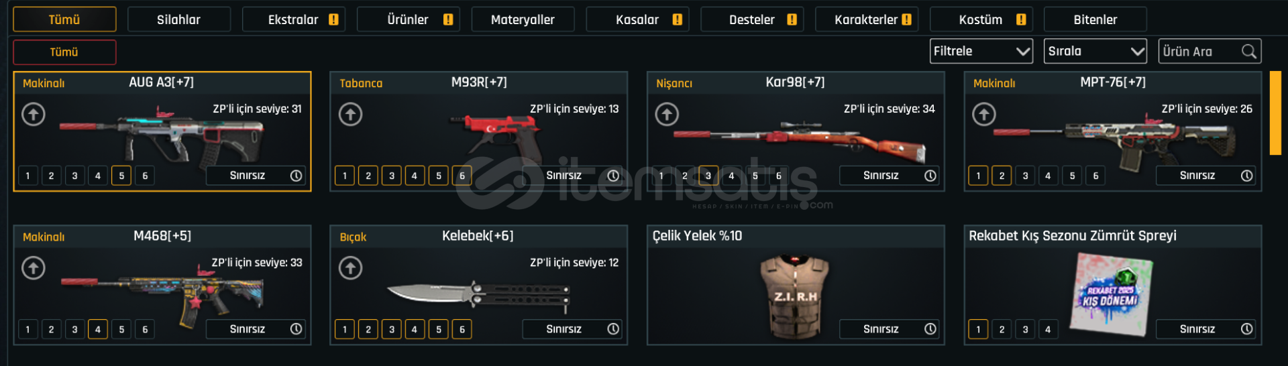Click upgrade arrow icon on M93R card
The image size is (1288, 366).
350,114
